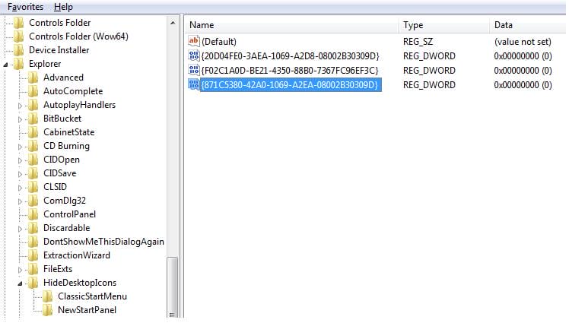569x323 pixels.
Task: Expand the FileExts key
Action: tap(21, 269)
